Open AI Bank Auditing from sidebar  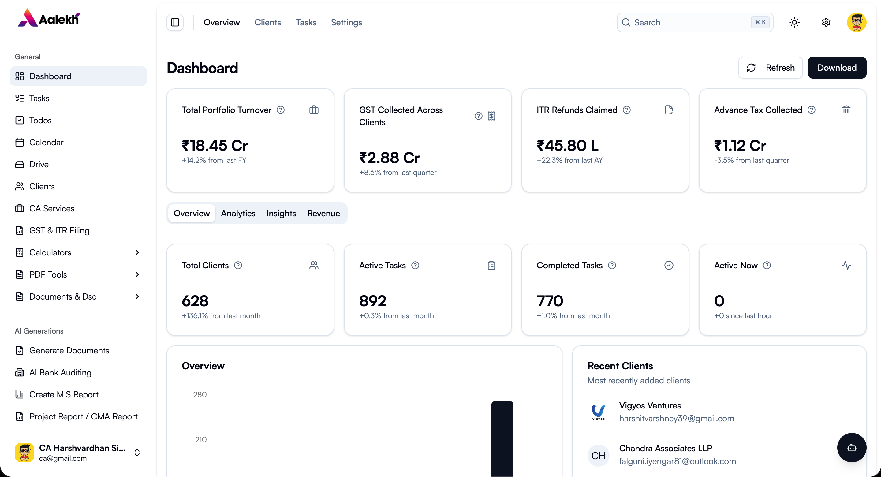tap(60, 372)
